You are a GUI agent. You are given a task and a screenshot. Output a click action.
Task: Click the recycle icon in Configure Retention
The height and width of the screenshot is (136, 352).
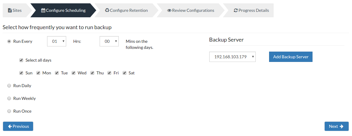(107, 10)
